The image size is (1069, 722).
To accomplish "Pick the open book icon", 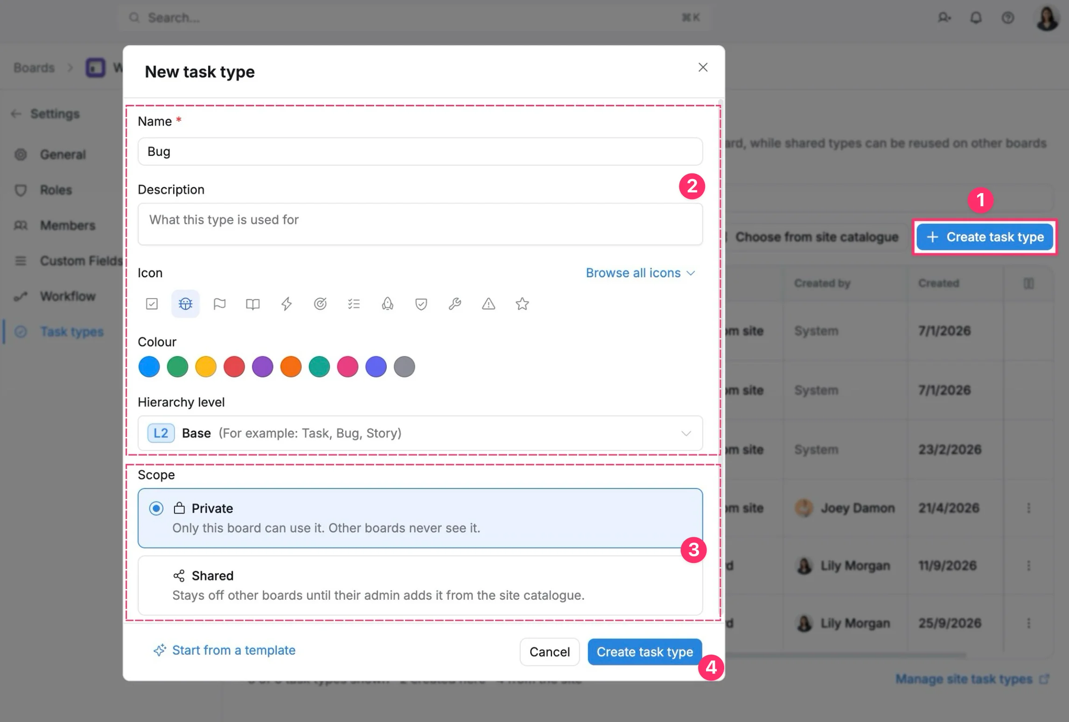I will point(253,304).
